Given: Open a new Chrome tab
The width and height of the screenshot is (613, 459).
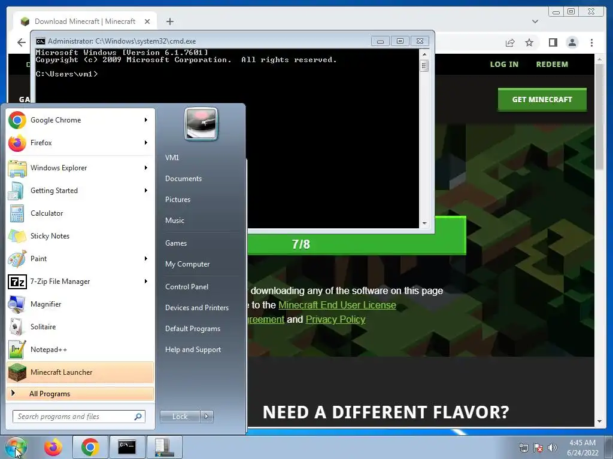Looking at the screenshot, I should [169, 22].
